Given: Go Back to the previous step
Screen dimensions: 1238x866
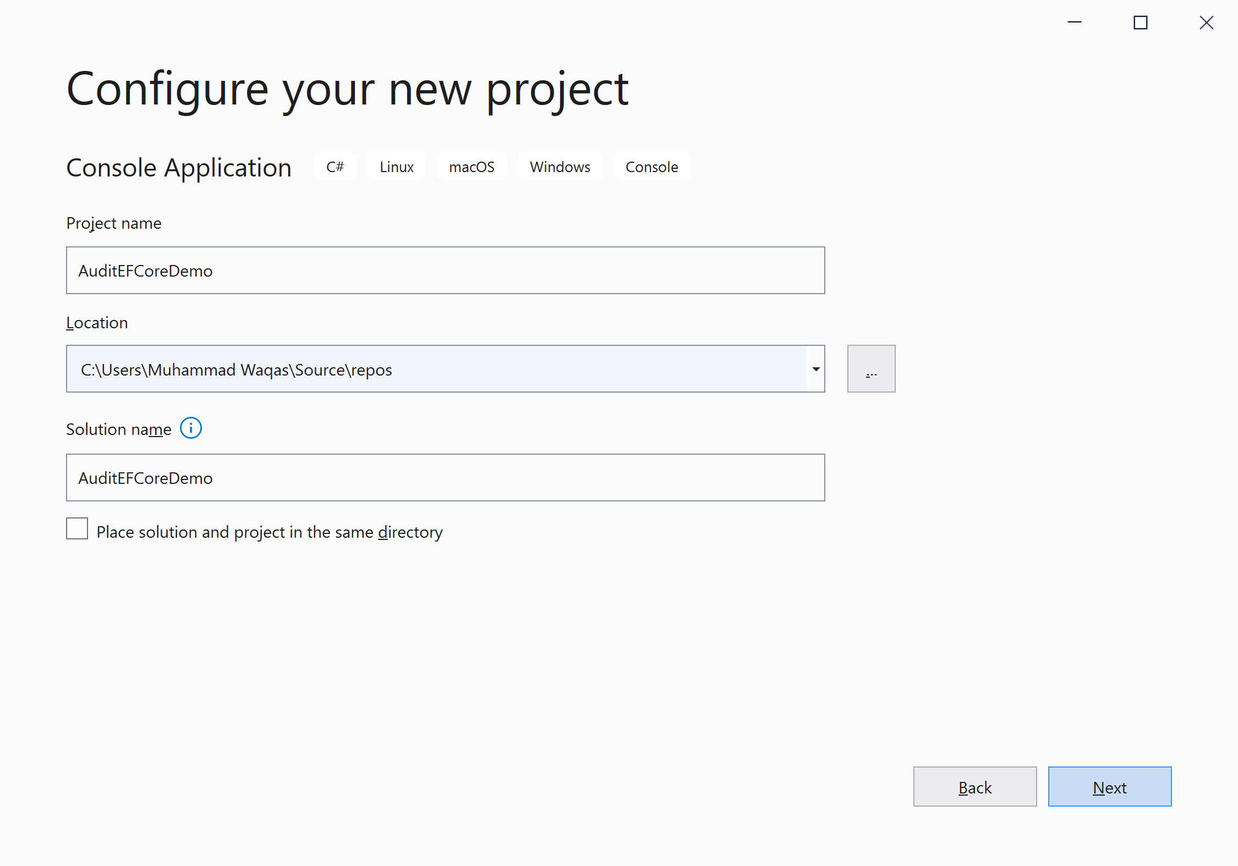Looking at the screenshot, I should coord(974,787).
